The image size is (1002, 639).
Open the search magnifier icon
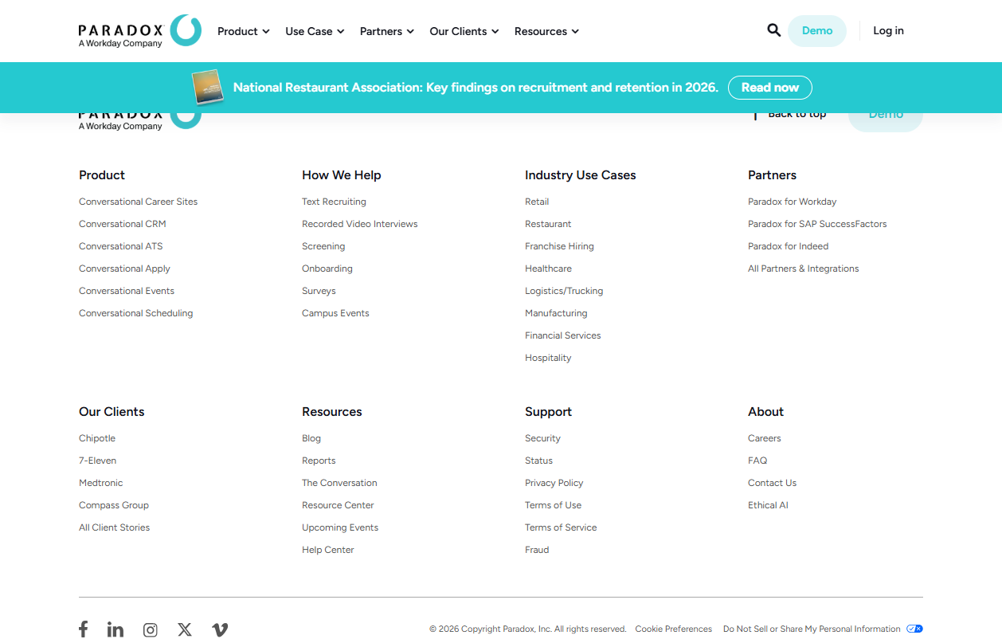[x=773, y=30]
